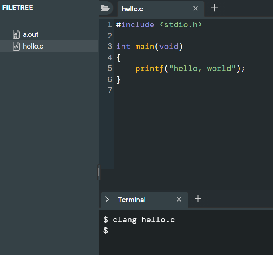Viewport: 273px width, 255px height.
Task: Click the opening brace on line 4
Action: tap(118, 57)
